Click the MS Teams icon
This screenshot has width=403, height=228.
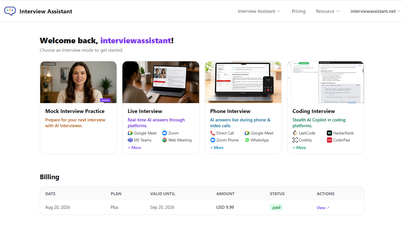[x=130, y=140]
